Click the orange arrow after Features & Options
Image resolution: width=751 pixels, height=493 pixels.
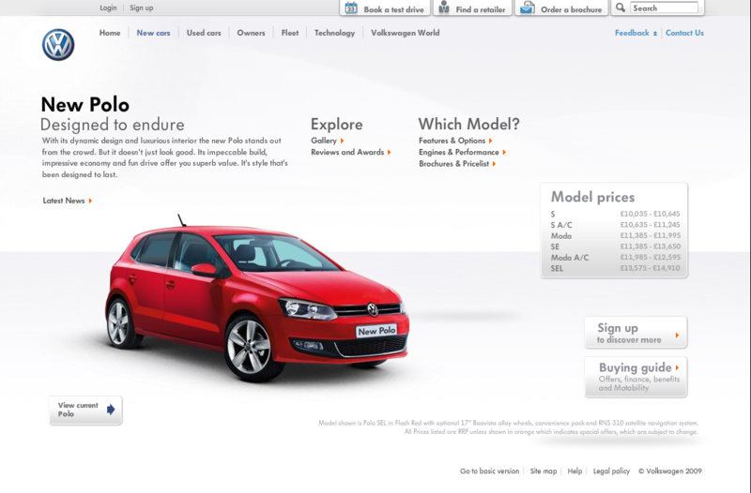[490, 141]
